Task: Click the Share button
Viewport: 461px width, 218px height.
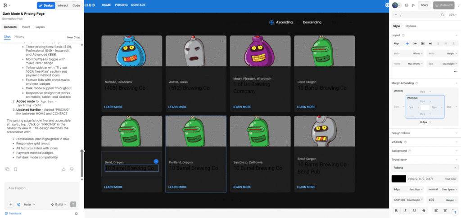Action: 424,5
